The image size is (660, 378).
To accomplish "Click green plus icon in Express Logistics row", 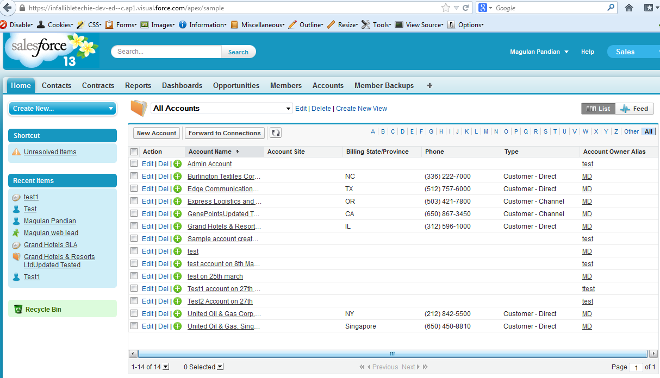I will pos(177,201).
